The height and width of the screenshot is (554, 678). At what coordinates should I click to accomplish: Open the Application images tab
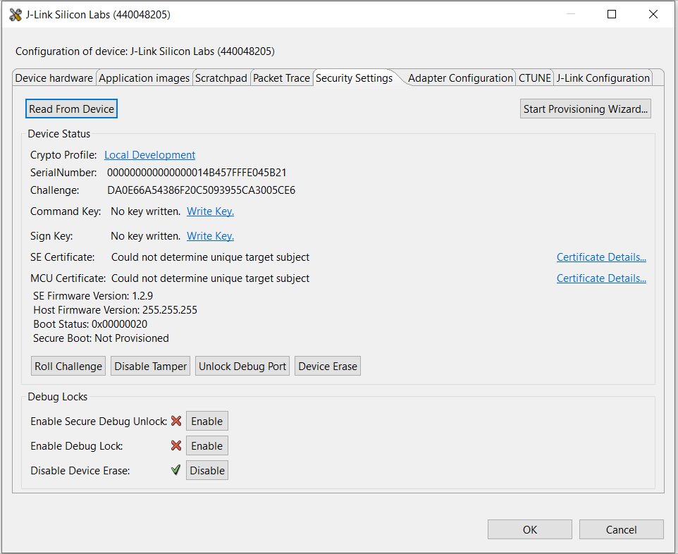[x=144, y=78]
